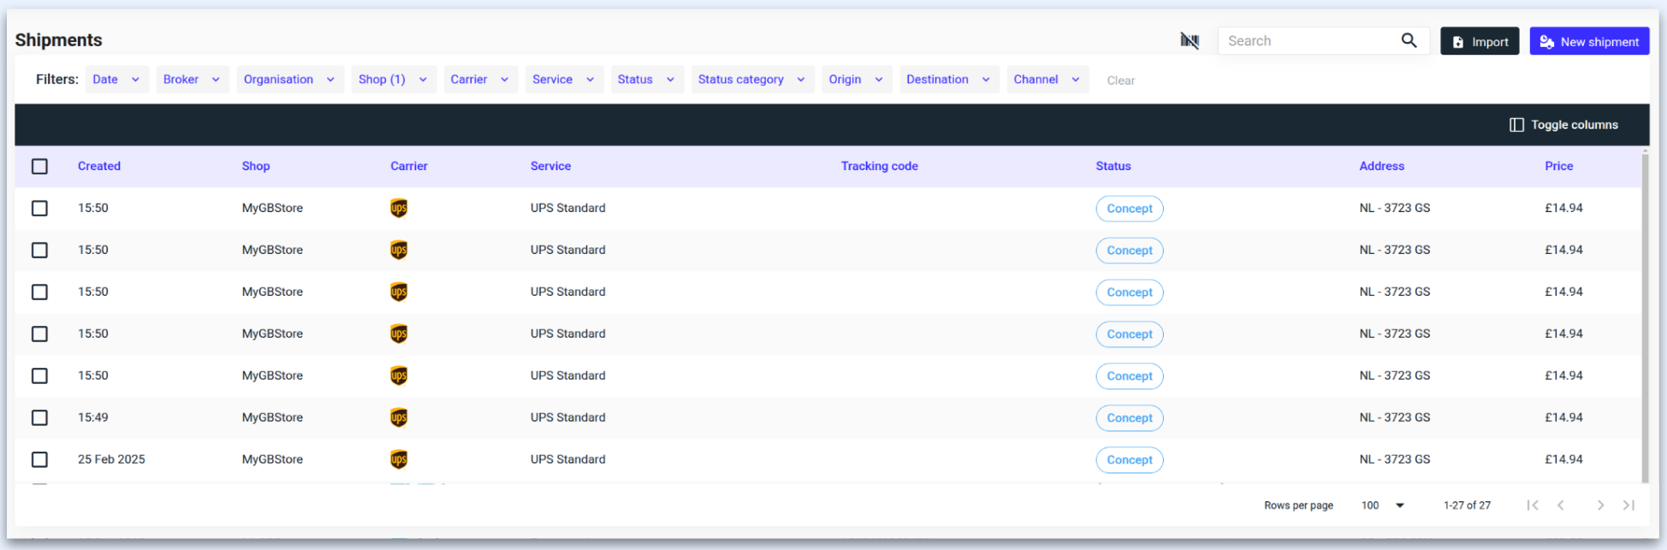Click the barcode scanner icon
This screenshot has width=1667, height=550.
click(1189, 41)
